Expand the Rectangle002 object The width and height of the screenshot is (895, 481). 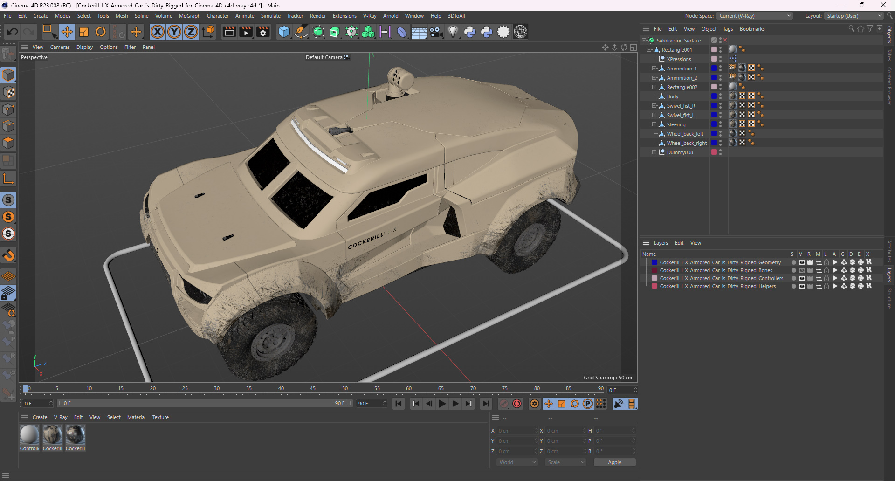654,87
